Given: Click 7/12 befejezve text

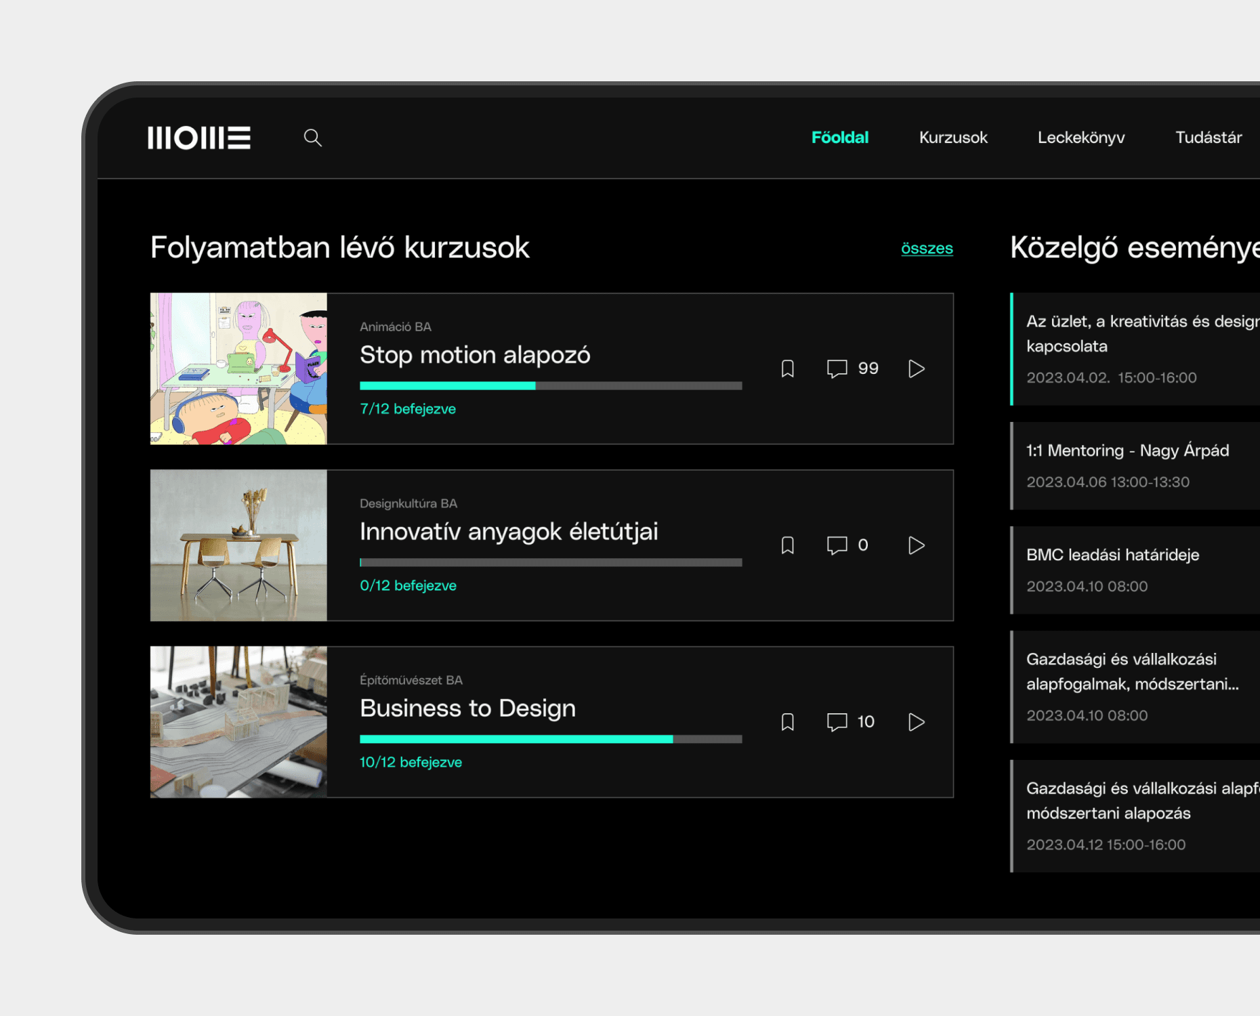Looking at the screenshot, I should [408, 409].
